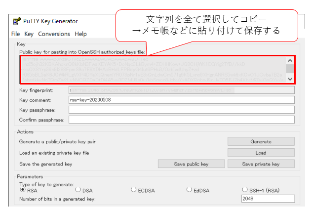Click the PuTTY Key Generator title icon
Viewport: 312px width, 210px height.
tap(16, 21)
